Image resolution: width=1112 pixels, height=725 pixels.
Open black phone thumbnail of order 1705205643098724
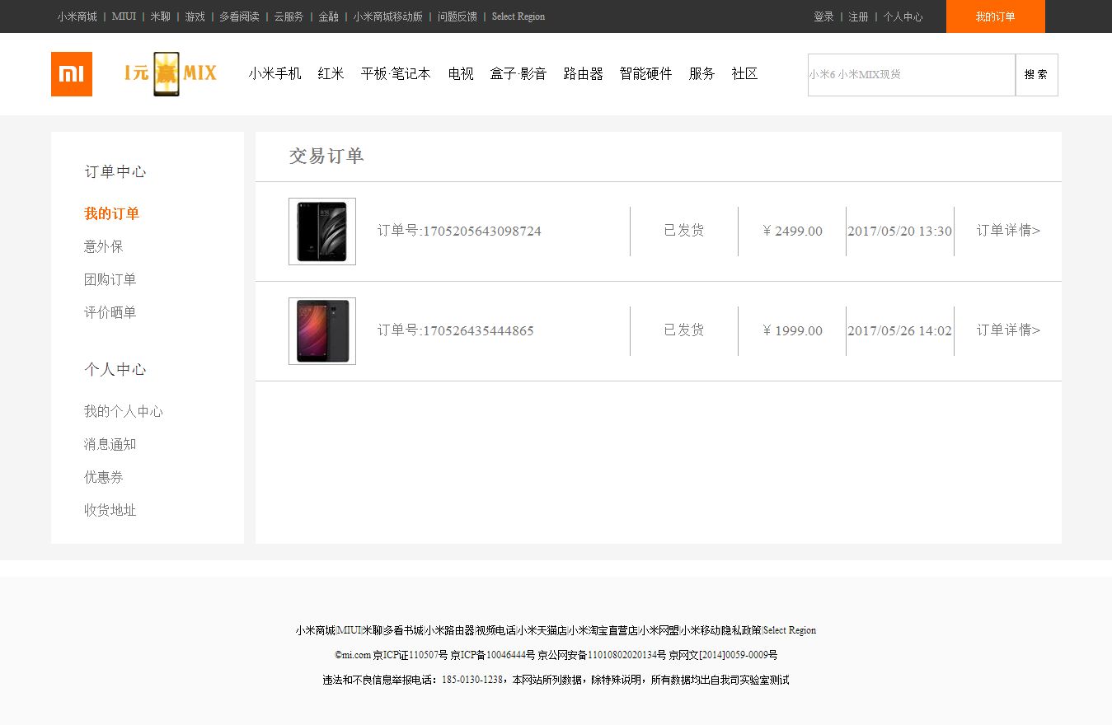(322, 232)
